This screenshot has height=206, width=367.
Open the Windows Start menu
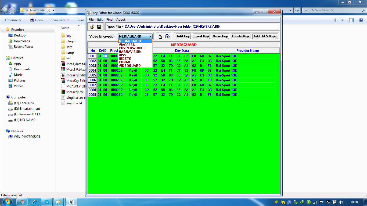pos(7,202)
